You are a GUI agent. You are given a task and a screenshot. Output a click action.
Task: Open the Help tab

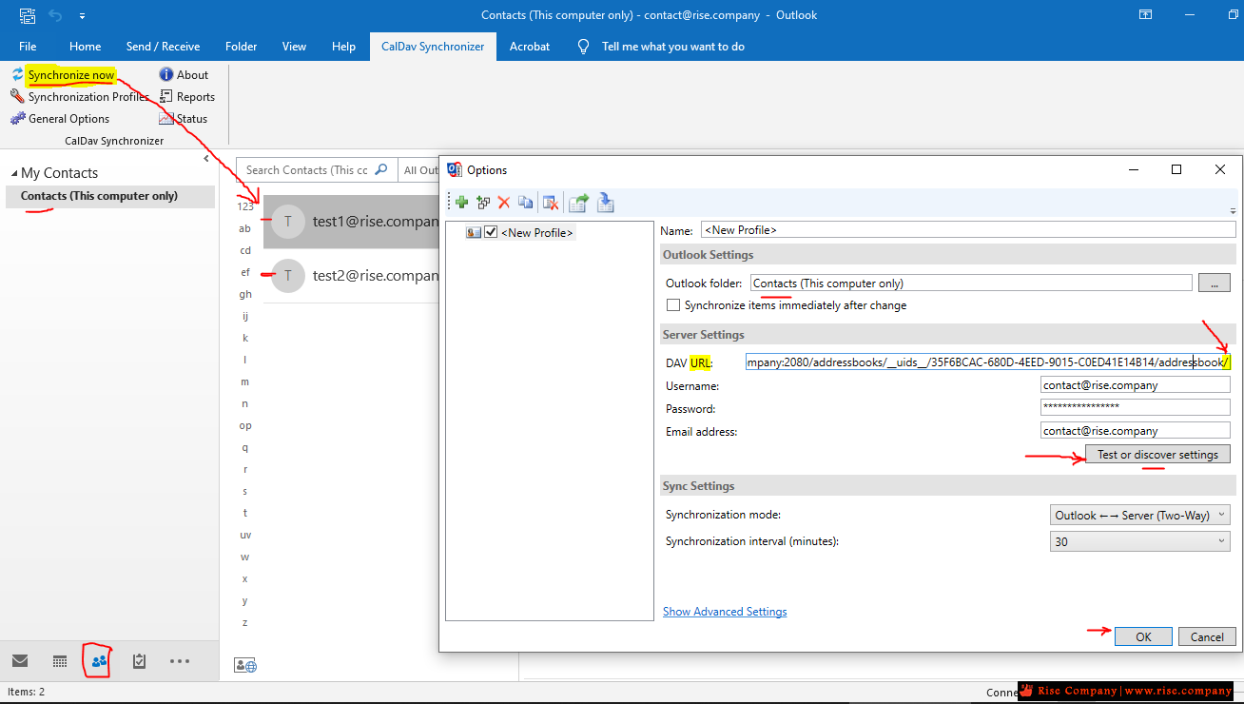[x=343, y=46]
